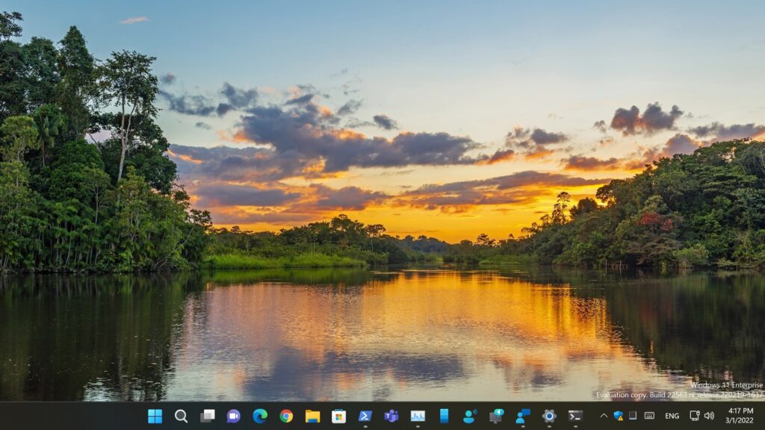
Task: Open the 4:17 PM clock and calendar
Action: click(740, 416)
